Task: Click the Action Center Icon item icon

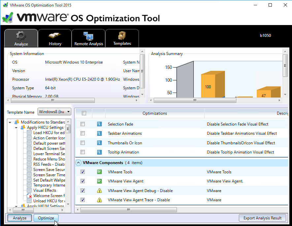Action: coord(29,138)
